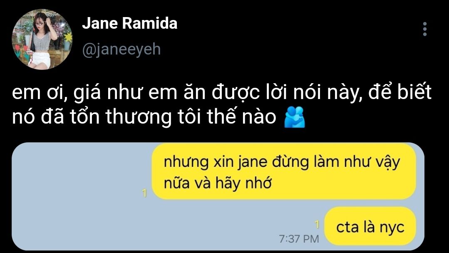Click 'nữa và hãy nhớ' line in bubble
Image resolution: width=449 pixels, height=253 pixels.
pos(217,183)
